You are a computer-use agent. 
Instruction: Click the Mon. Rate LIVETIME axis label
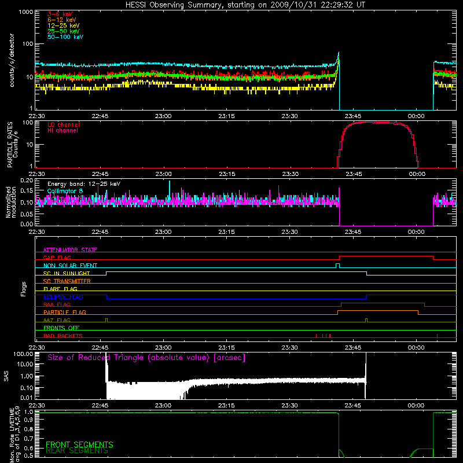(x=15, y=434)
